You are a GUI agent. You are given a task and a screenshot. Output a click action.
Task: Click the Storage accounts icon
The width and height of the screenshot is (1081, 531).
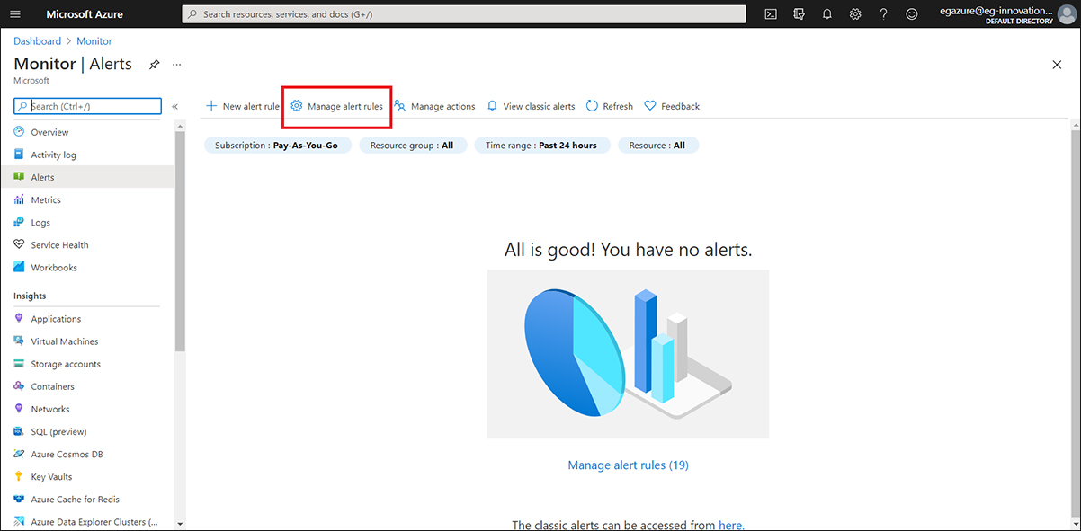click(x=20, y=364)
